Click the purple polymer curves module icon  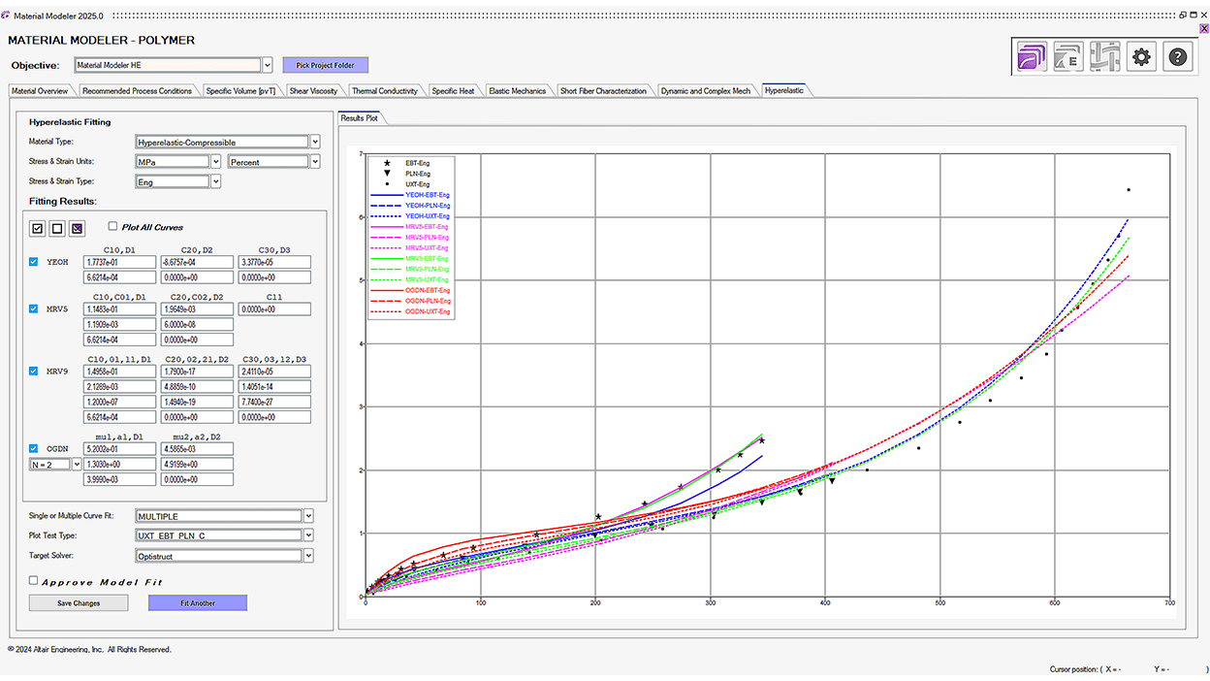(x=1033, y=57)
